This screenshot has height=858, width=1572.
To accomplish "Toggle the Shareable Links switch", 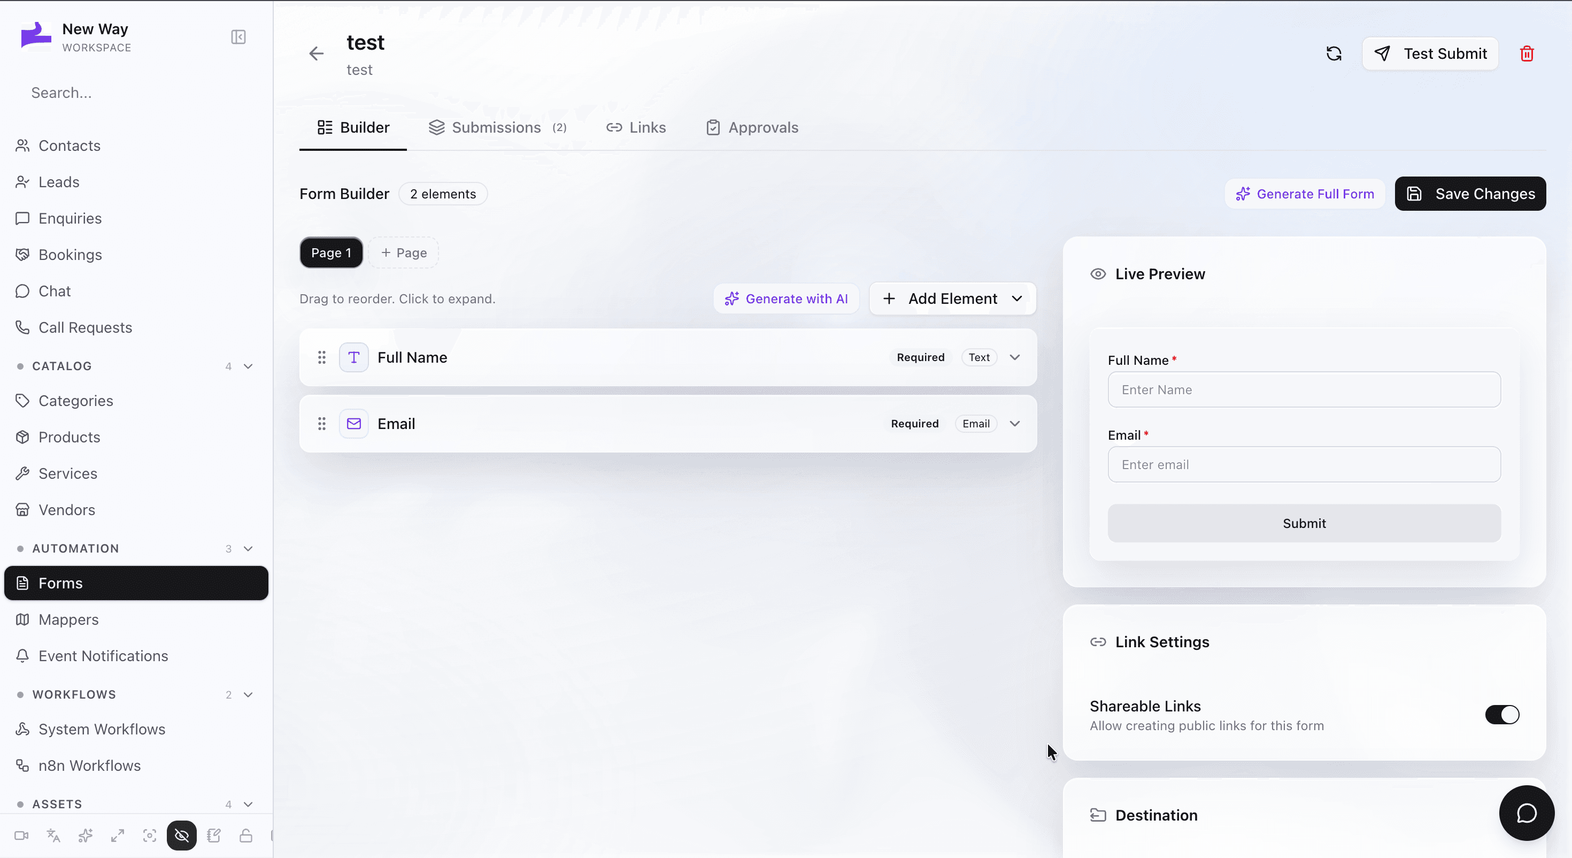I will click(1502, 715).
